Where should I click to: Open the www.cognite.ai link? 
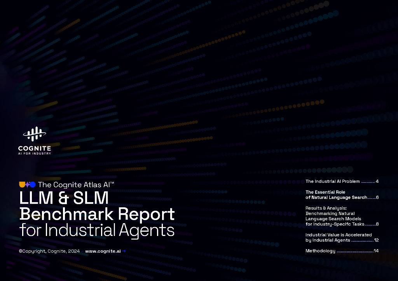coord(103,251)
